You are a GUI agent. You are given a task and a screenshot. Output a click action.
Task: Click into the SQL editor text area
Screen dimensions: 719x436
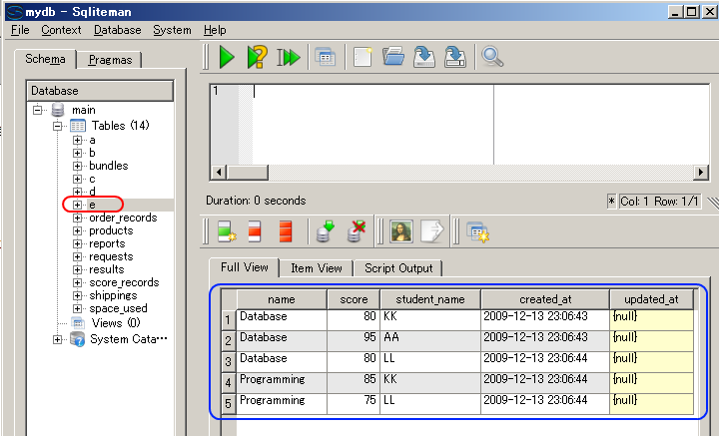(x=481, y=124)
